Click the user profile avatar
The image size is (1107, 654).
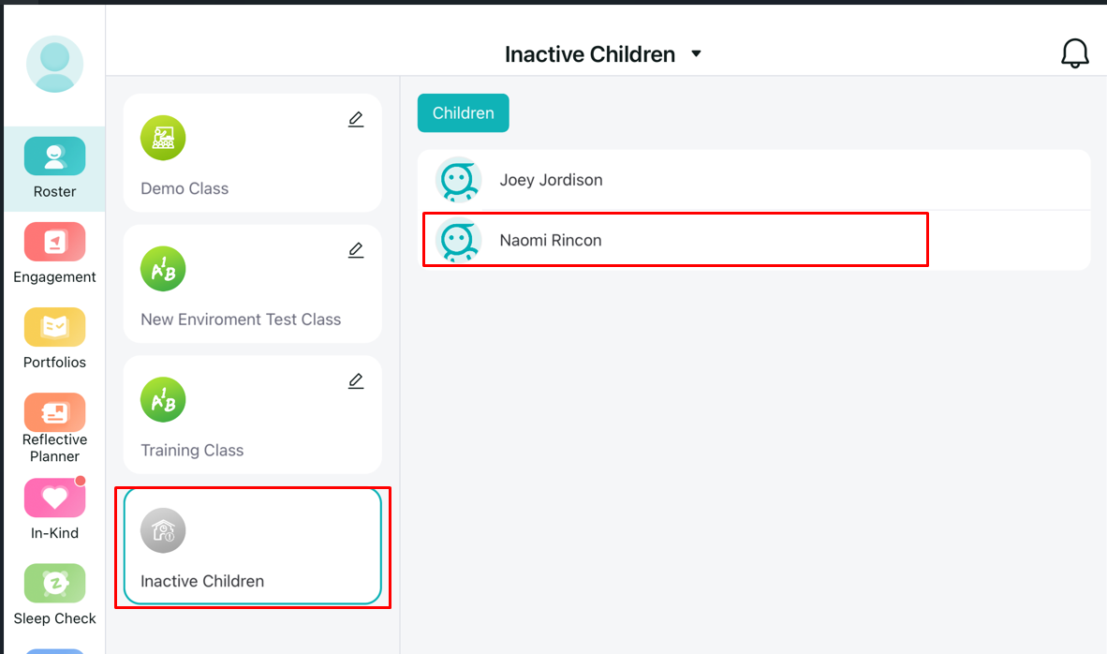click(54, 64)
